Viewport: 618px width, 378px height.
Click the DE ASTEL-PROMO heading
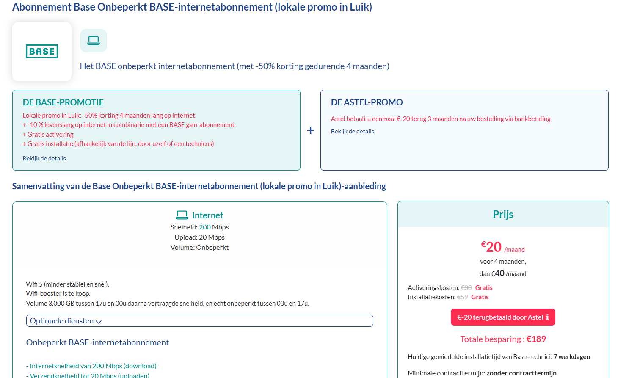(x=367, y=102)
